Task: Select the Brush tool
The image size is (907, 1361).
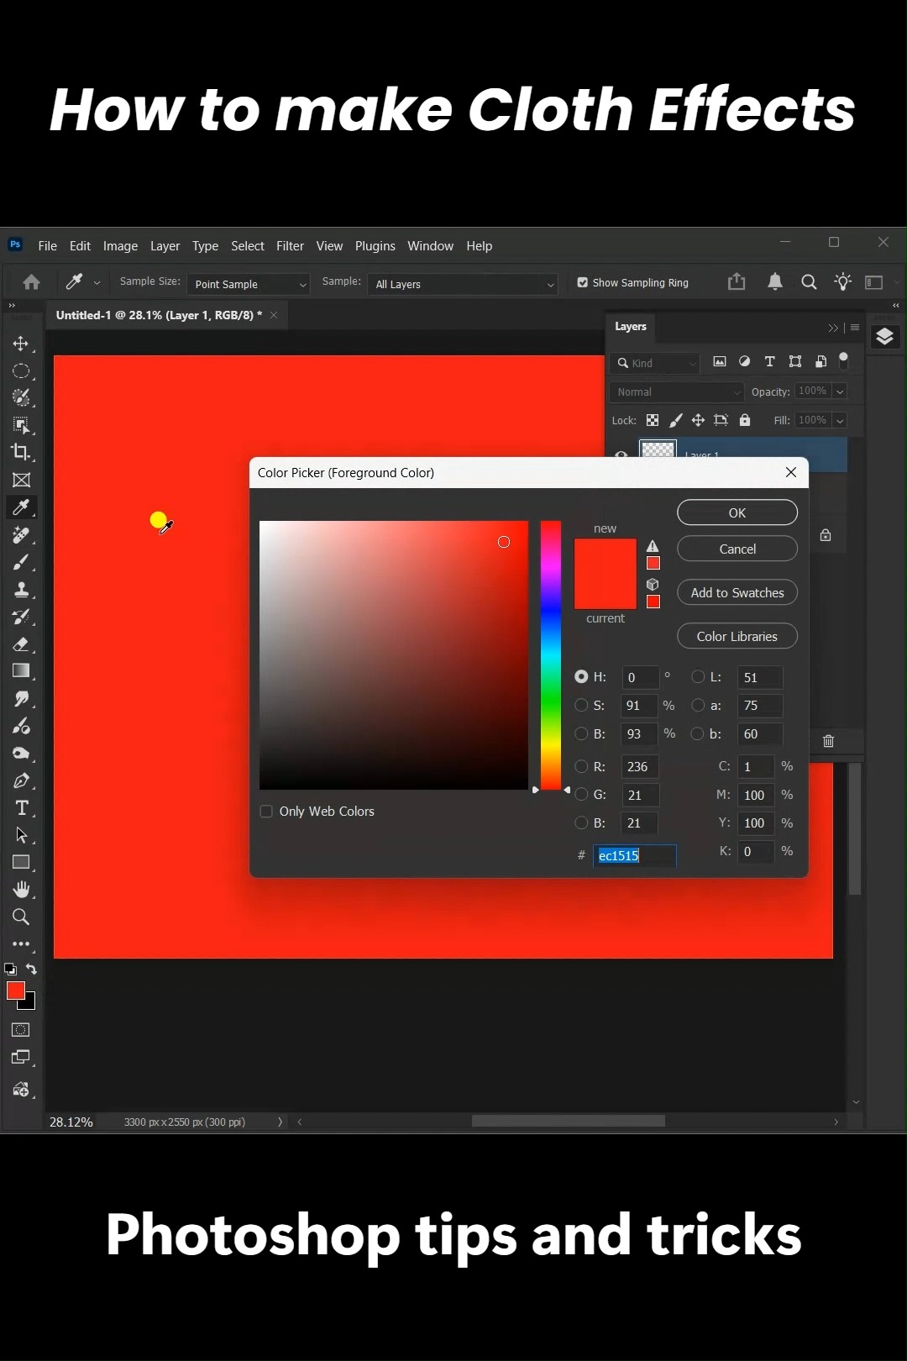Action: pyautogui.click(x=21, y=562)
